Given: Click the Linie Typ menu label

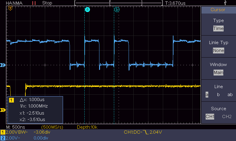Looking at the screenshot, I should 219,43.
